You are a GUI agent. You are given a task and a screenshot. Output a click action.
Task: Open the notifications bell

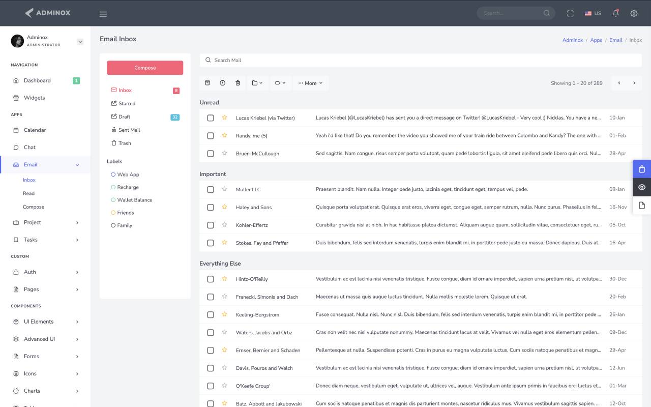(x=615, y=13)
